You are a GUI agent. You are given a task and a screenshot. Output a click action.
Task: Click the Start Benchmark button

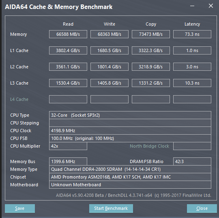click(111, 208)
